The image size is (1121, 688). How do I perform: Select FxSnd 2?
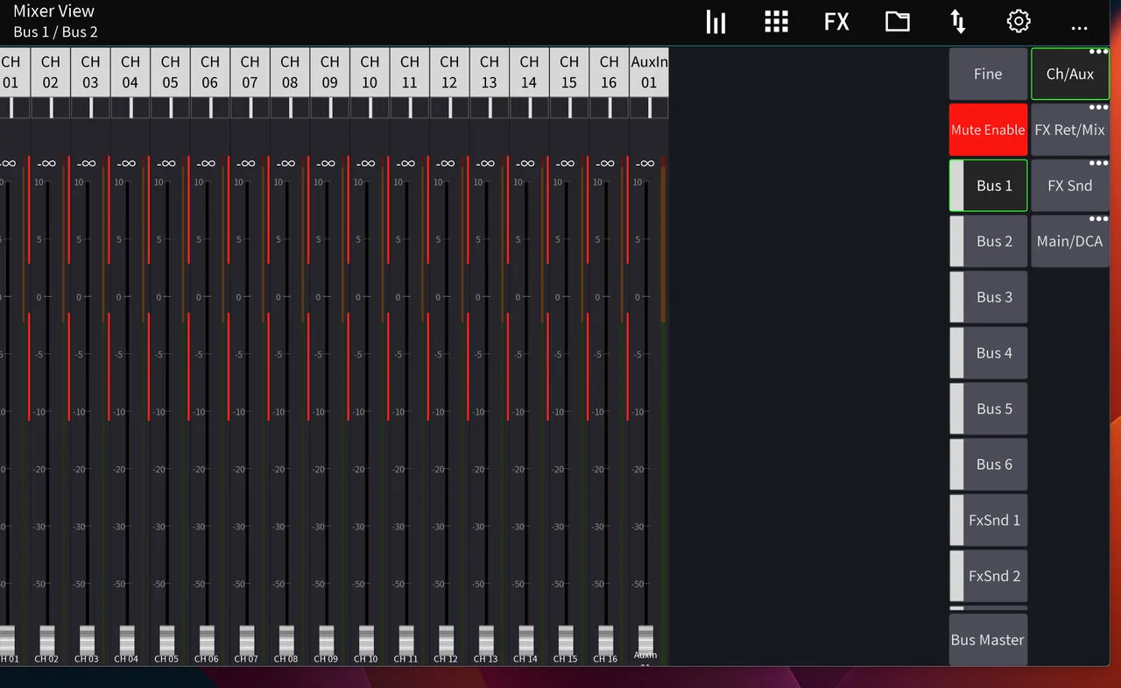coord(988,576)
